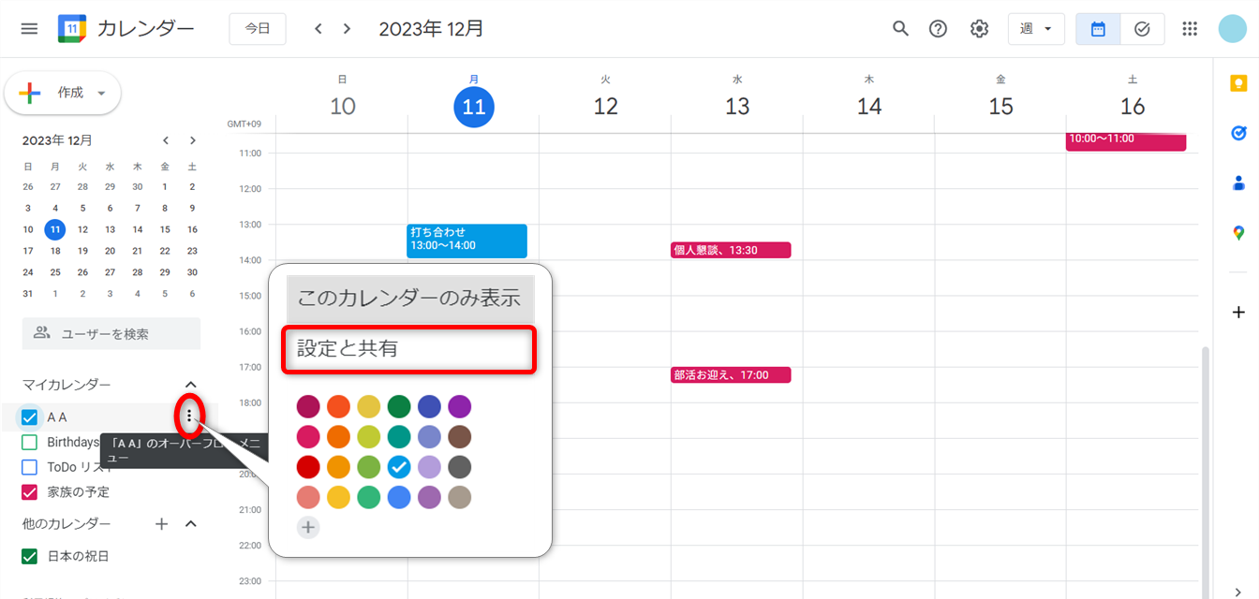
Task: Select day 13 in week header
Action: coord(737,107)
